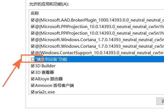Uncheck the Microsoft.AAD.BrokerPlugin checkbox
Viewport: 164px width, 109px height.
(33, 20)
